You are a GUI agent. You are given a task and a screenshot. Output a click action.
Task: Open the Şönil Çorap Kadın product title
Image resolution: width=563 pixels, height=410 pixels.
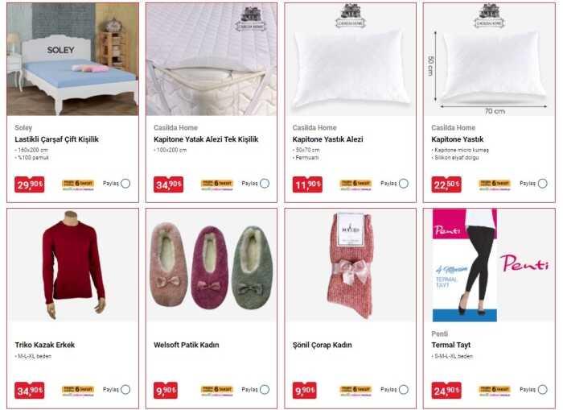click(x=322, y=345)
